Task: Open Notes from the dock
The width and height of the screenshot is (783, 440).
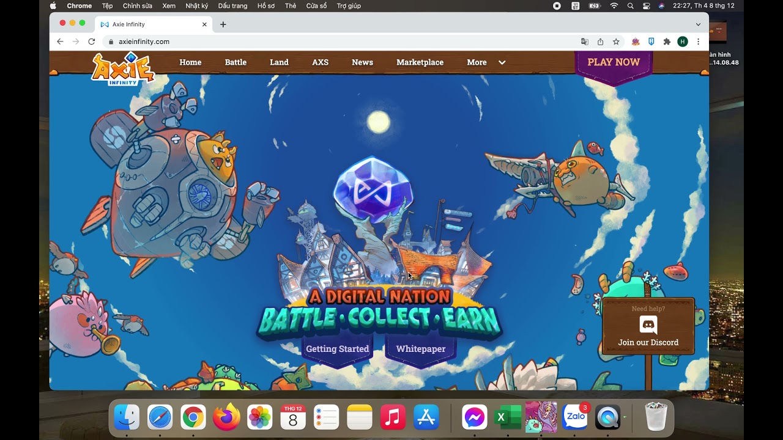Action: tap(359, 417)
